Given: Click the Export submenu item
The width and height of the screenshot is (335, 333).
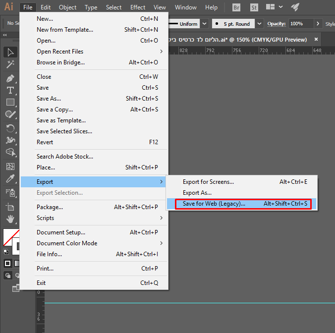Looking at the screenshot, I should 93,182.
